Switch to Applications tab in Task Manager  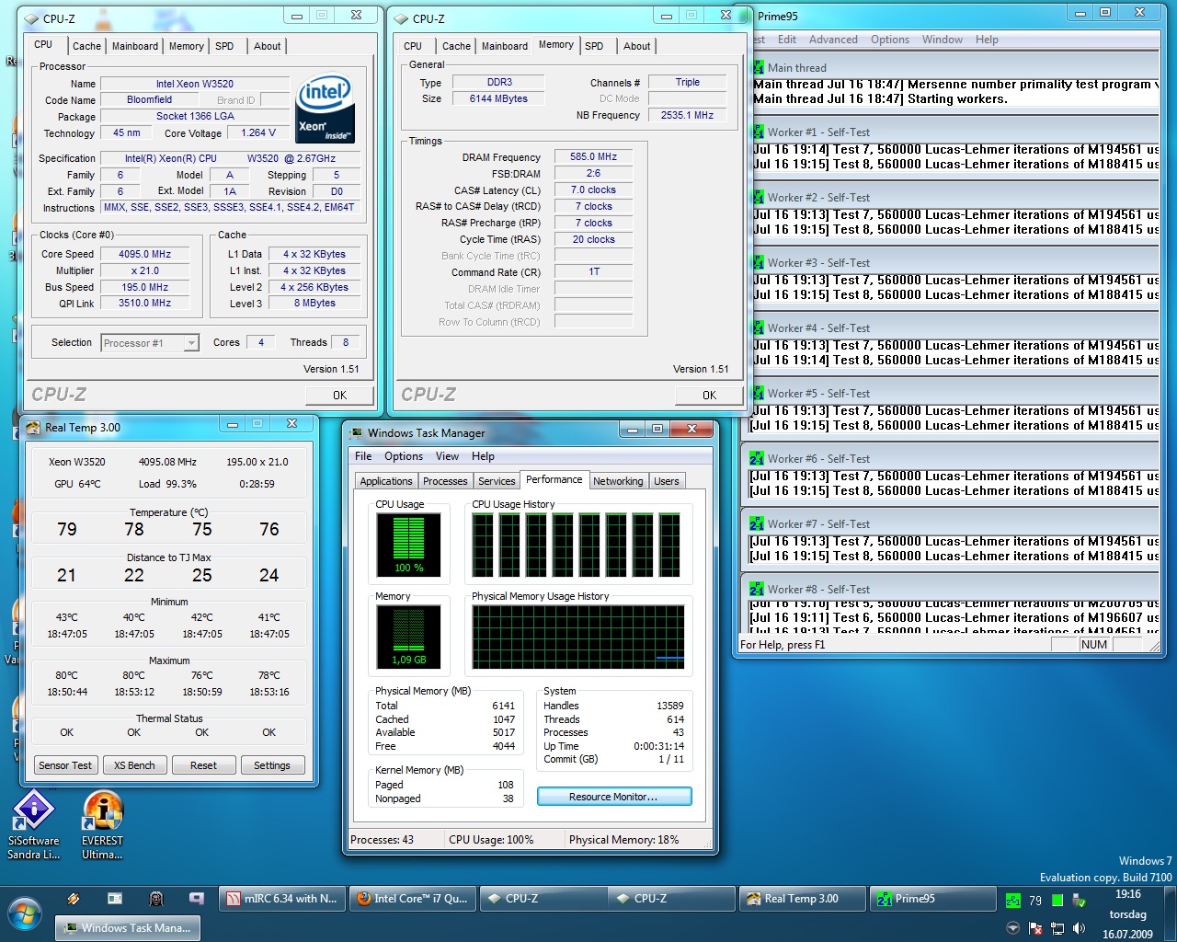click(386, 481)
